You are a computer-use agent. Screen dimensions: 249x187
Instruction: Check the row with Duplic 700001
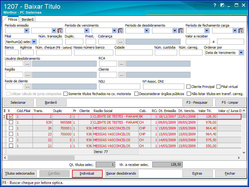point(11,128)
